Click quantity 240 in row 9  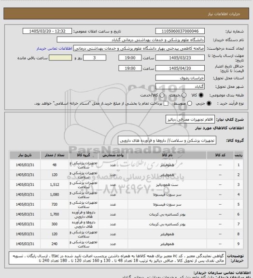(55, 244)
